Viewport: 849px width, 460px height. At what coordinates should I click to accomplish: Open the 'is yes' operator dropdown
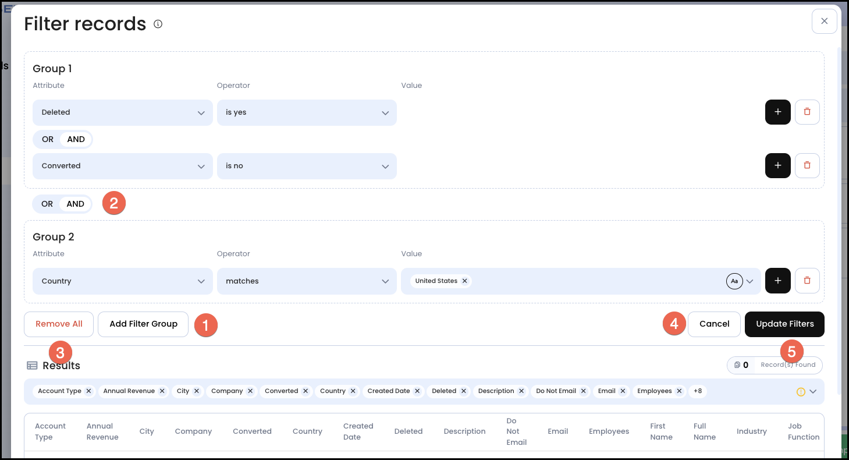tap(307, 112)
